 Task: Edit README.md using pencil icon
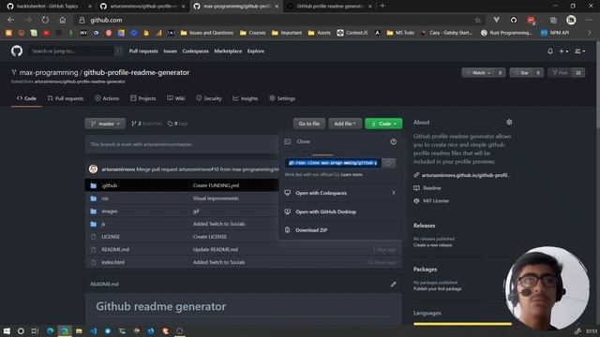393,284
